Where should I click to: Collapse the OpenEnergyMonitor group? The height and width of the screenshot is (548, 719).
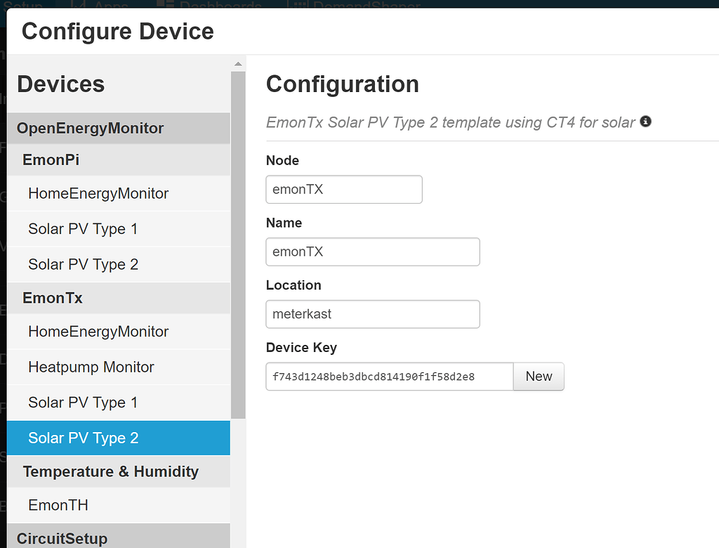point(91,128)
